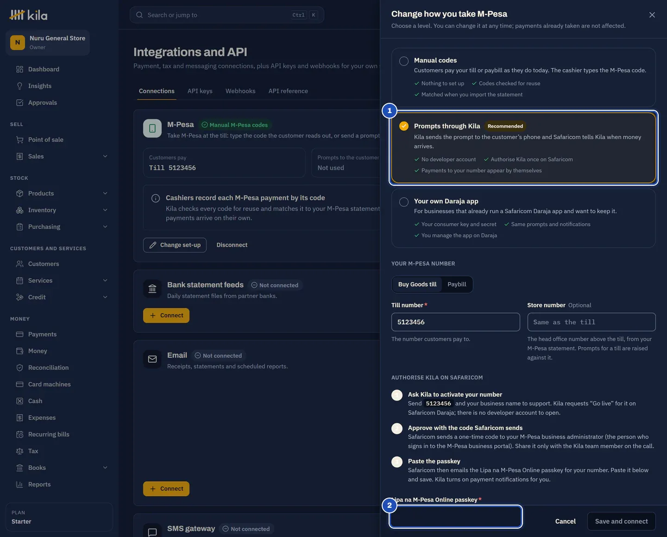Viewport: 667px width, 537px height.
Task: Click the Expenses receipt icon
Action: (x=19, y=417)
